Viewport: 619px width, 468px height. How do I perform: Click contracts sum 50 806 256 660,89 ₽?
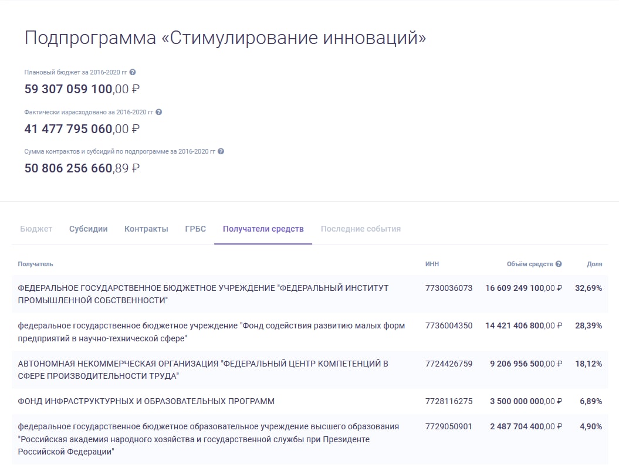[82, 168]
